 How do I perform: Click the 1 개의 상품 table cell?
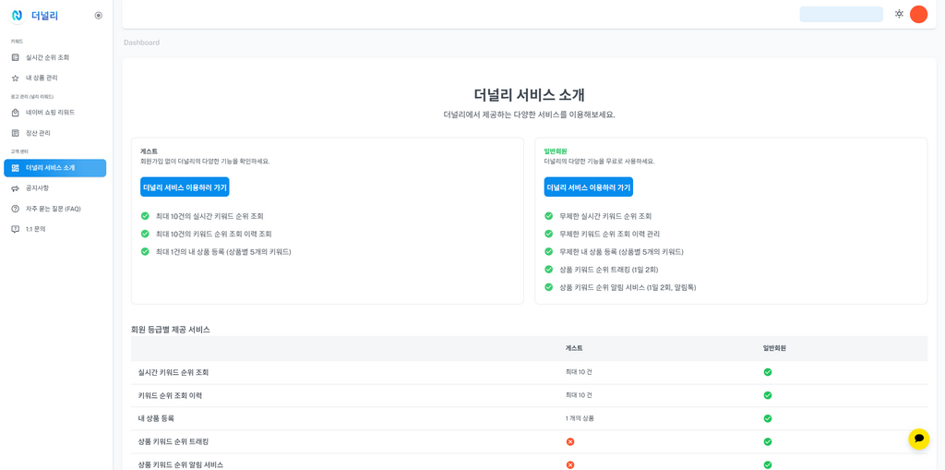[580, 418]
